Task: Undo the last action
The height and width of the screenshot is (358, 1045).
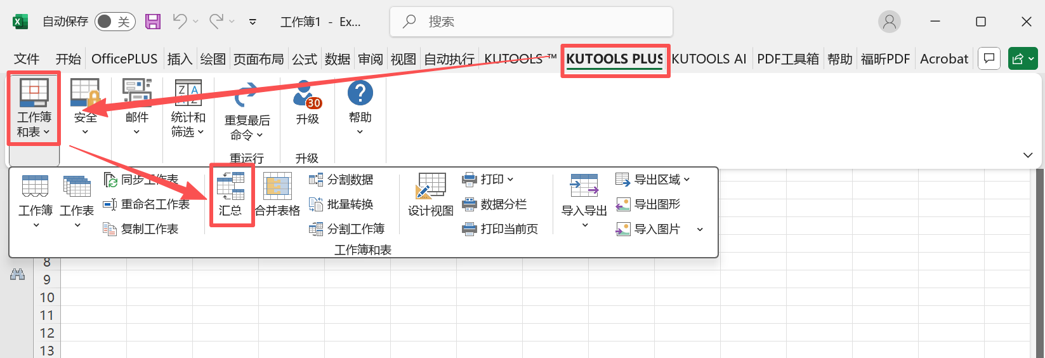Action: coord(180,22)
